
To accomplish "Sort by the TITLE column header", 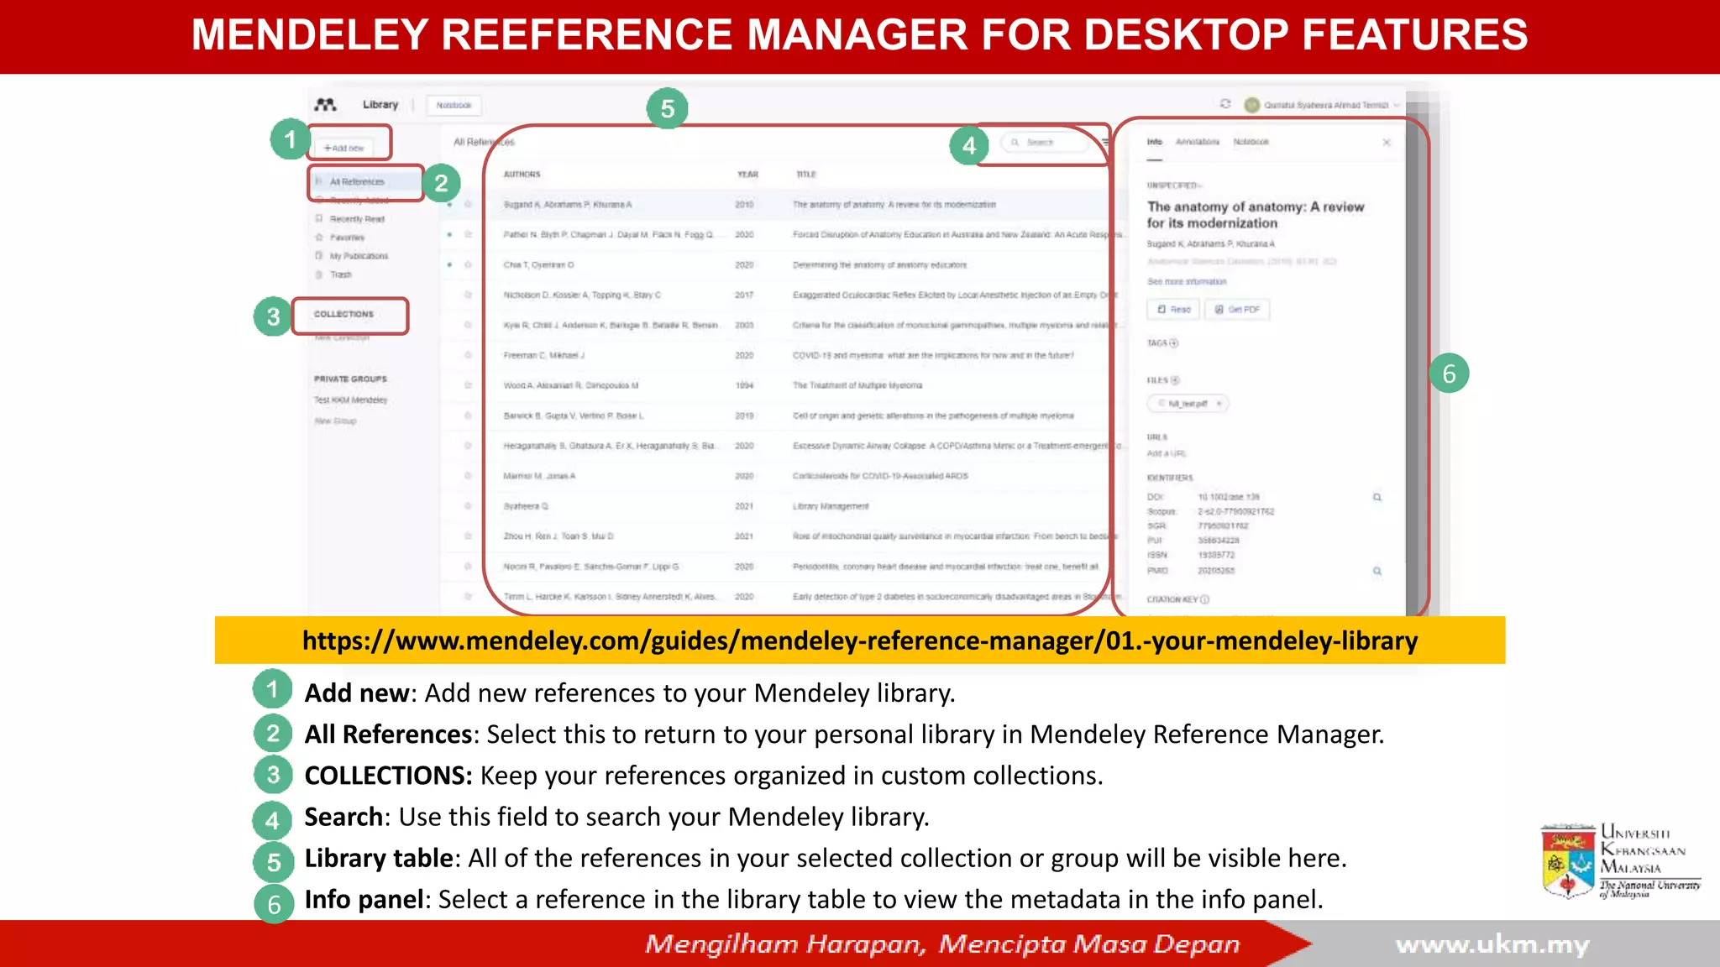I will pos(805,175).
